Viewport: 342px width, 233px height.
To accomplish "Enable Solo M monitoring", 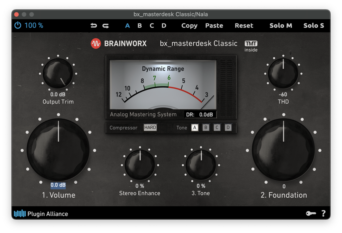I will (x=281, y=26).
